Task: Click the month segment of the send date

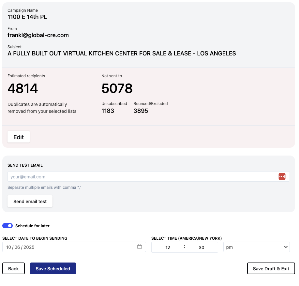Action: coord(8,247)
